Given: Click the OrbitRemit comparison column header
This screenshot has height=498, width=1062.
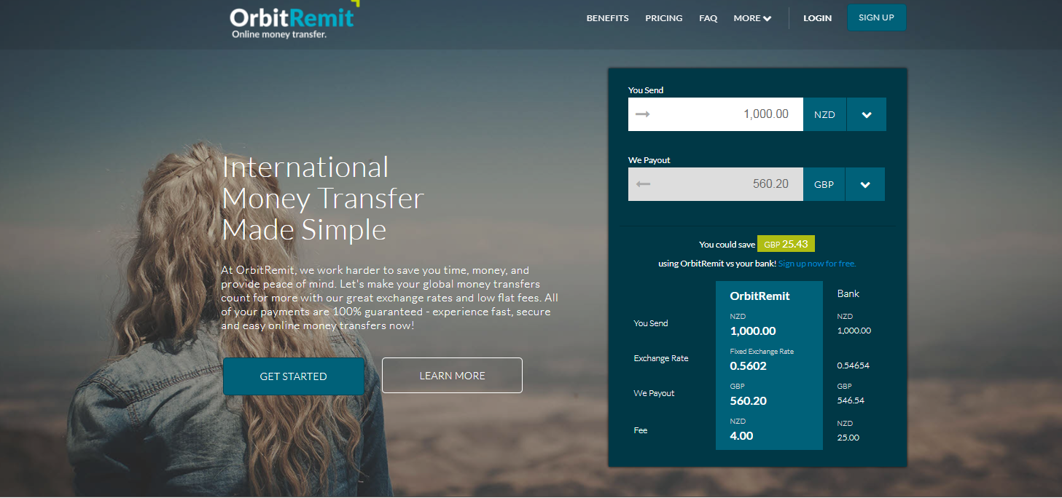Looking at the screenshot, I should point(760,296).
